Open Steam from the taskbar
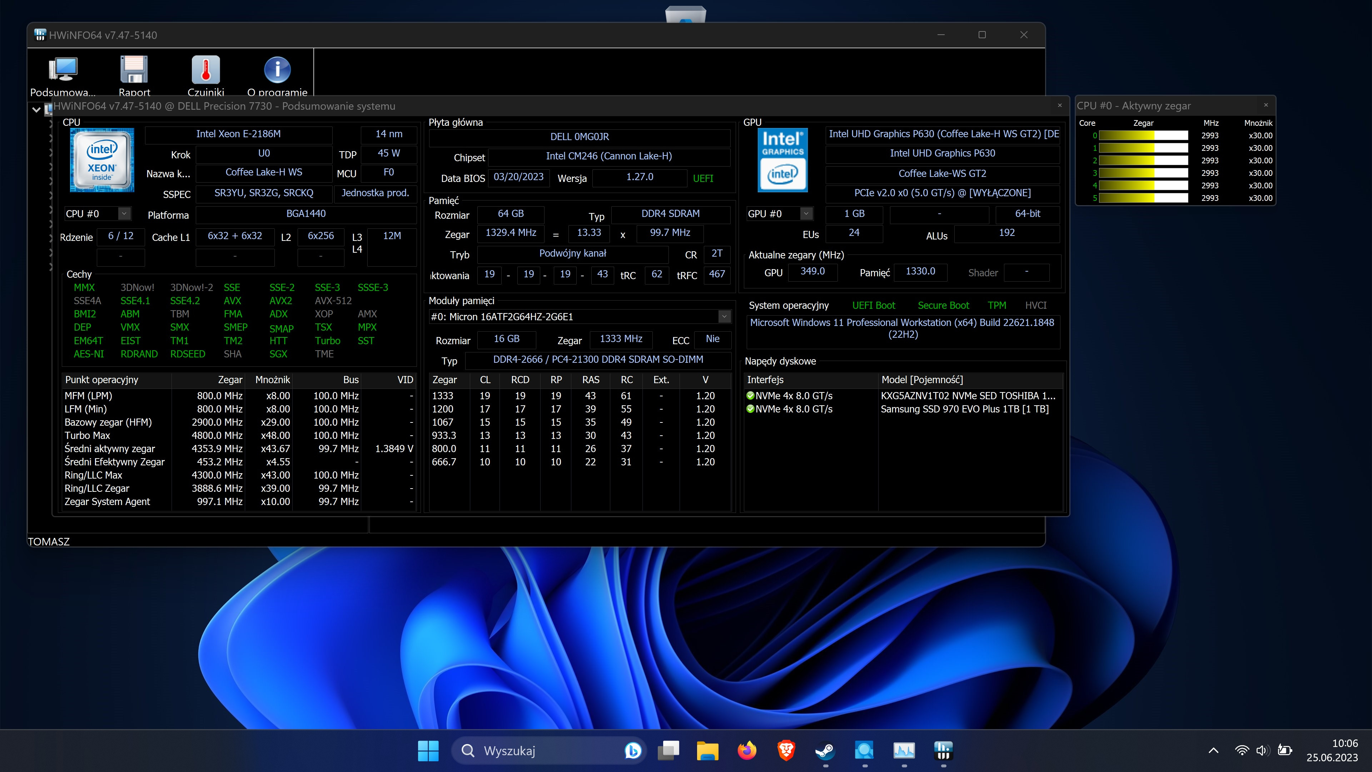The width and height of the screenshot is (1372, 772). (x=825, y=751)
